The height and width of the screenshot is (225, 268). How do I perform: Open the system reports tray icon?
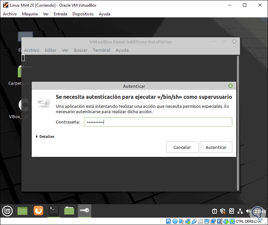pos(215,211)
